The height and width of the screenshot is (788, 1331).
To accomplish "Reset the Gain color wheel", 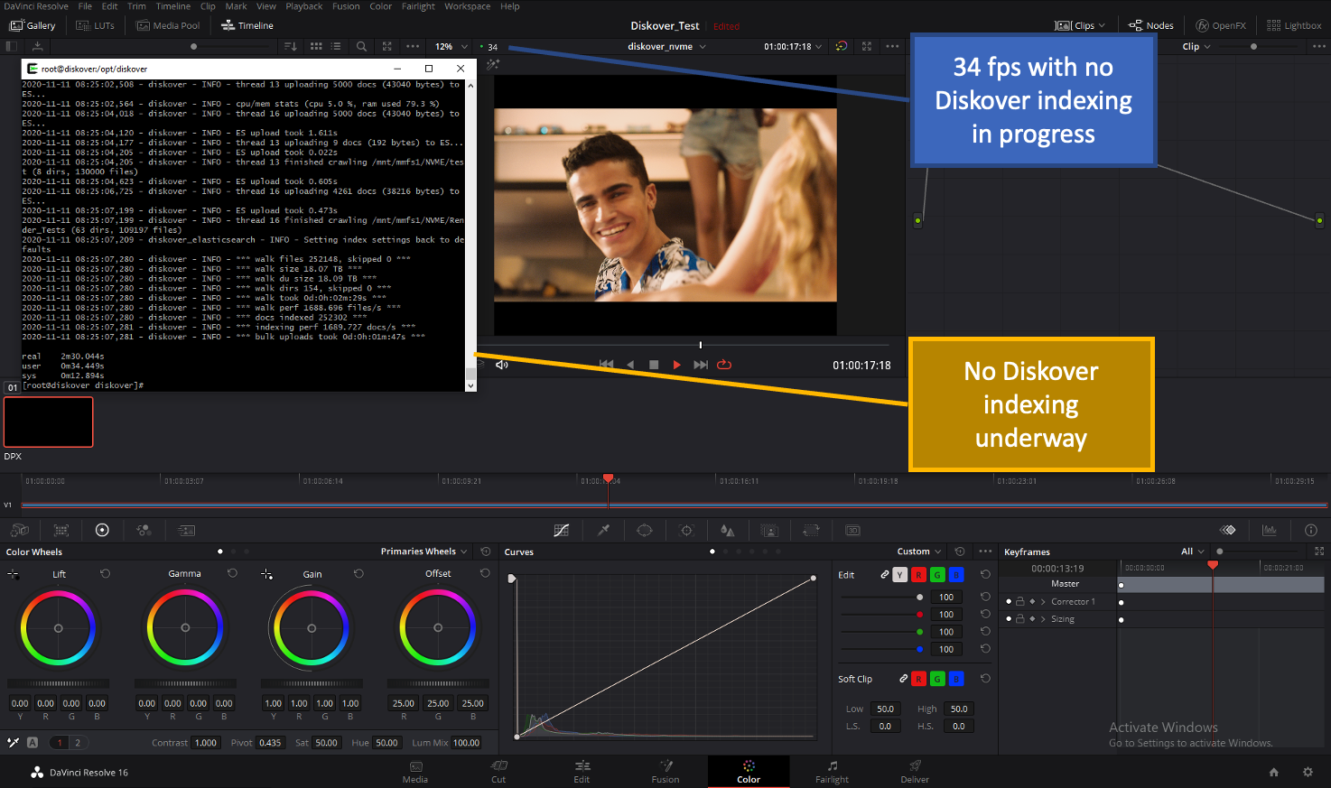I will [358, 574].
